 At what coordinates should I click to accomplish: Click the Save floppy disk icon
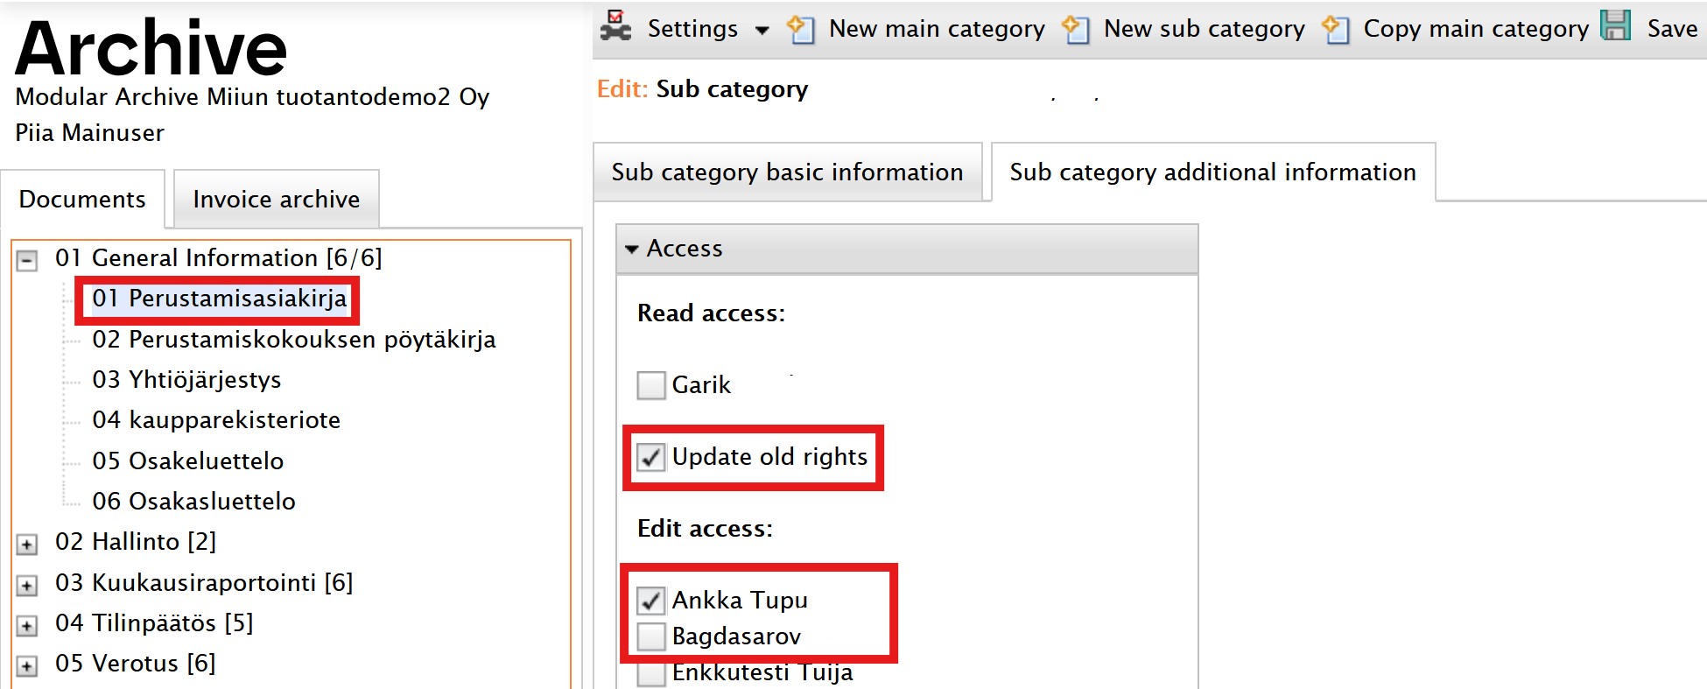(1615, 25)
